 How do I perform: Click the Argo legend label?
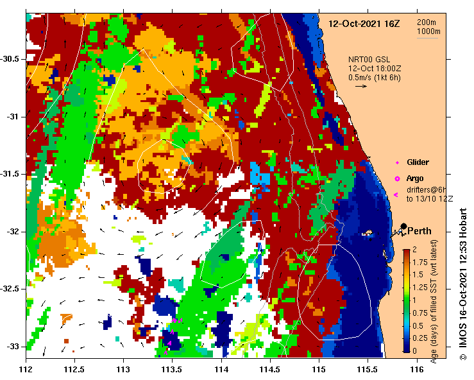tap(415, 178)
